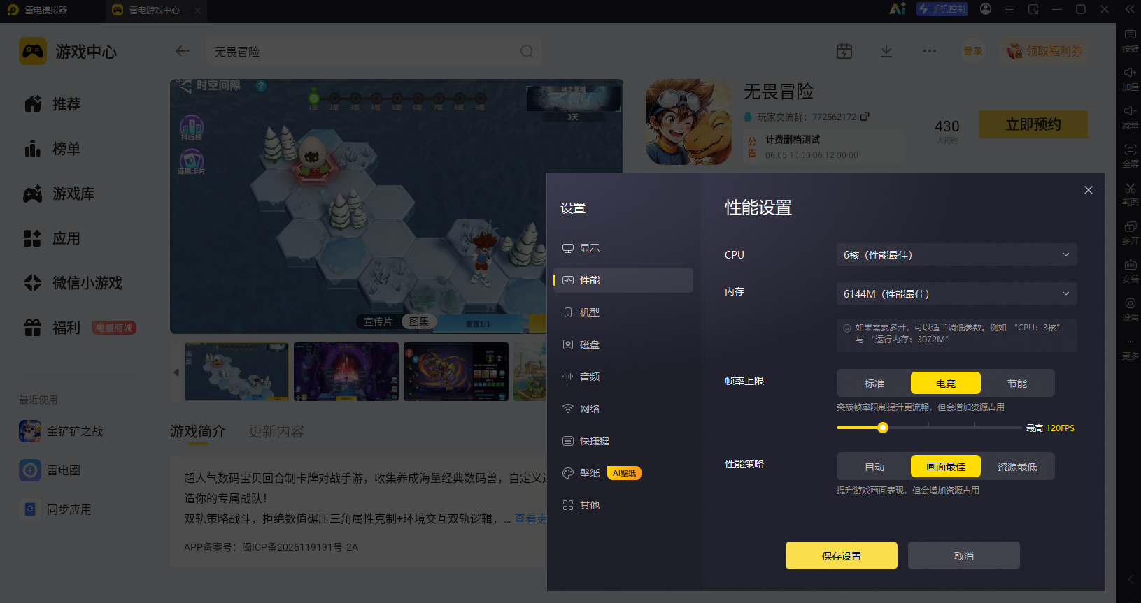This screenshot has width=1141, height=603.
Task: Open 磁盘 settings category
Action: (623, 344)
